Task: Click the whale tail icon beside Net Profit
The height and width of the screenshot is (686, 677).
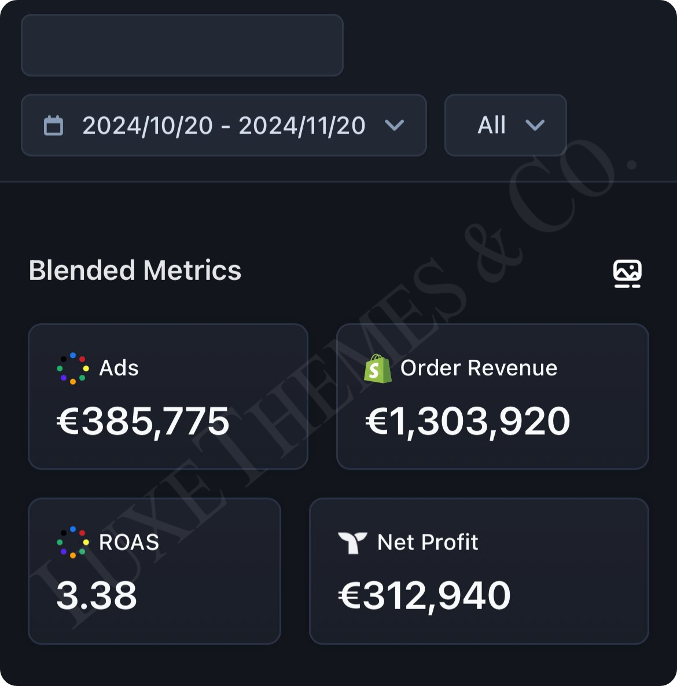Action: pyautogui.click(x=352, y=543)
